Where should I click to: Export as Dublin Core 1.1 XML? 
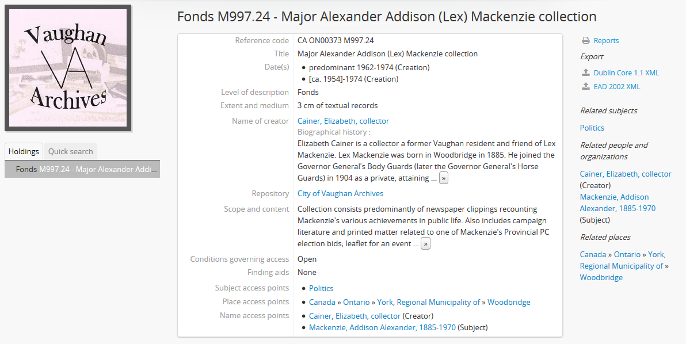626,73
